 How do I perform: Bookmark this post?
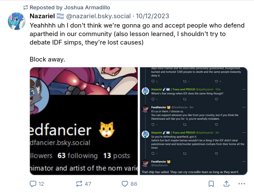point(211,184)
